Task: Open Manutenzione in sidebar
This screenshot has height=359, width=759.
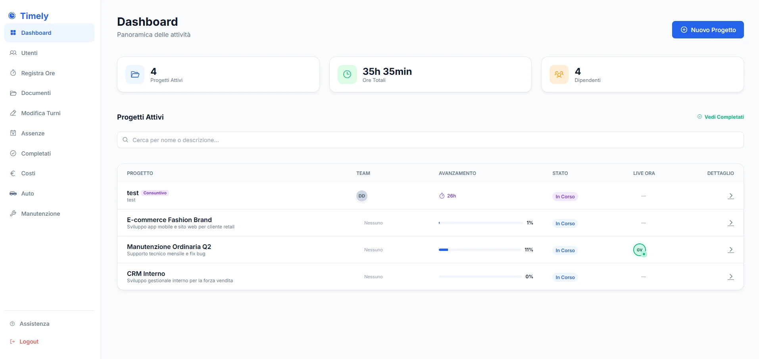Action: pyautogui.click(x=49, y=214)
